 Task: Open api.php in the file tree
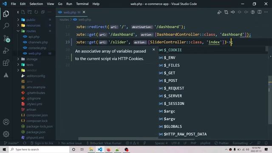tap(34, 37)
